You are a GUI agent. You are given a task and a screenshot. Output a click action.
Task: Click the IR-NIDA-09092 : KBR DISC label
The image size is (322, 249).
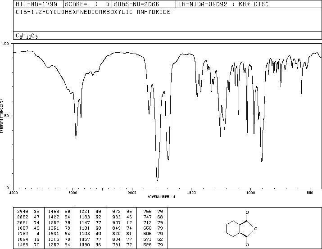[223, 4]
